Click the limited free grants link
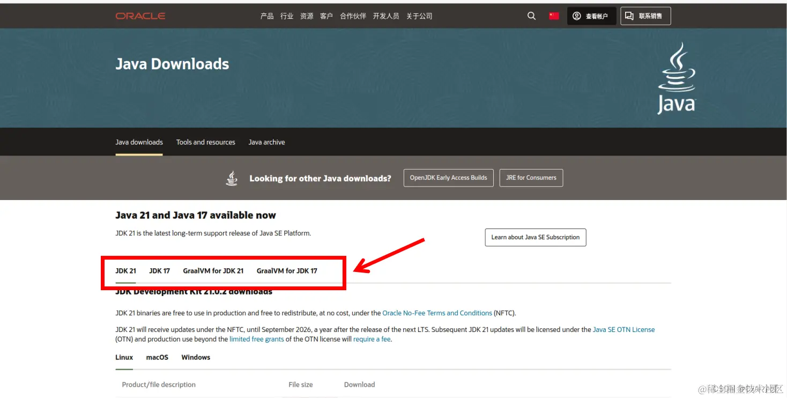 point(257,339)
